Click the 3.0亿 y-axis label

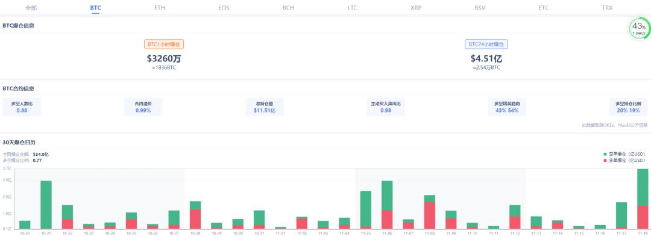[x=7, y=180]
